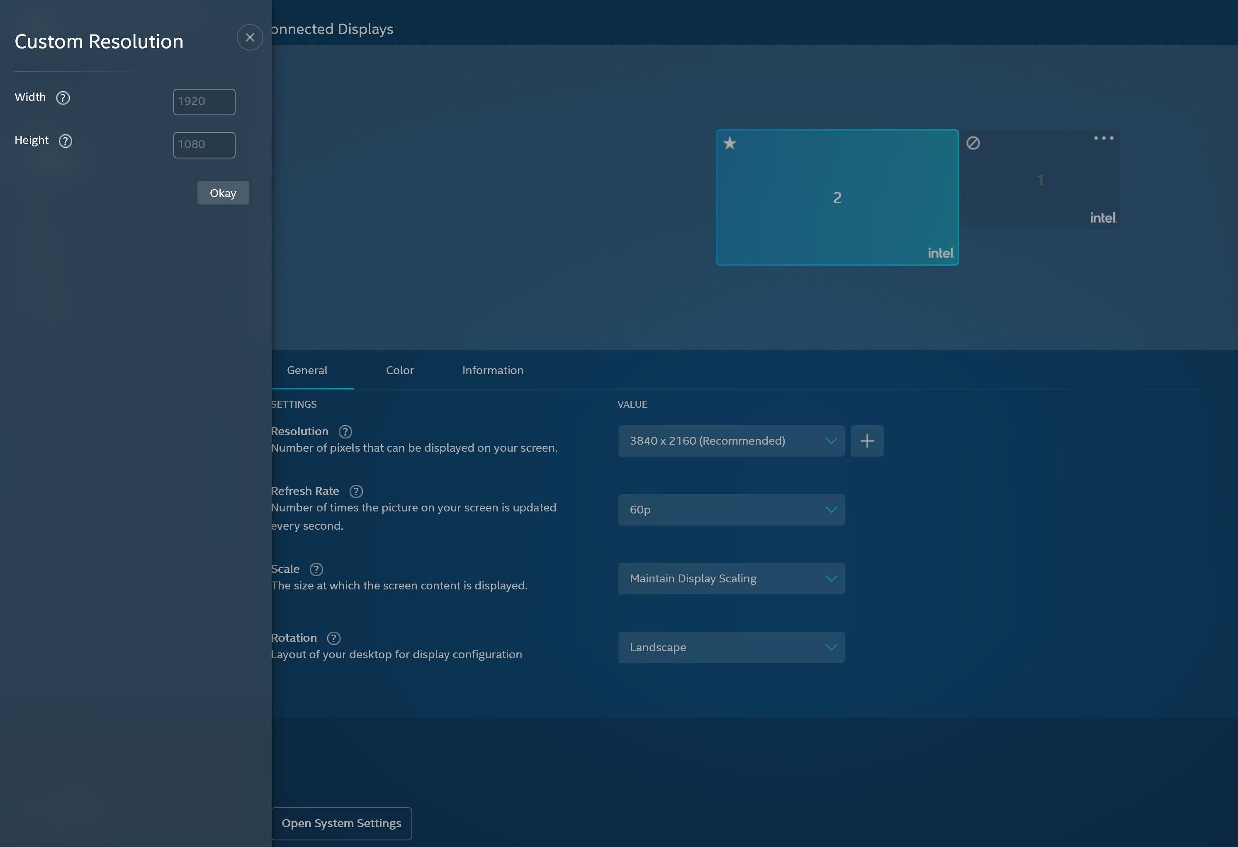Click the Width help question mark icon
The image size is (1238, 847).
(x=63, y=98)
